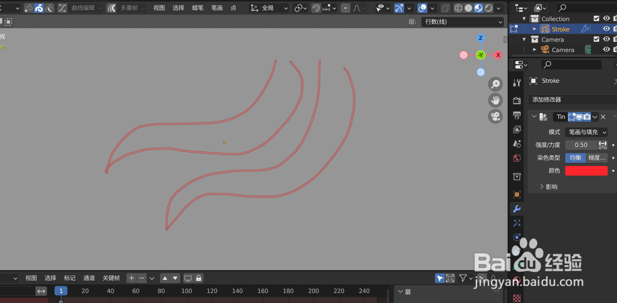Screen dimensions: 617x303
Task: Open the 视图 menu in viewport header
Action: click(x=159, y=8)
